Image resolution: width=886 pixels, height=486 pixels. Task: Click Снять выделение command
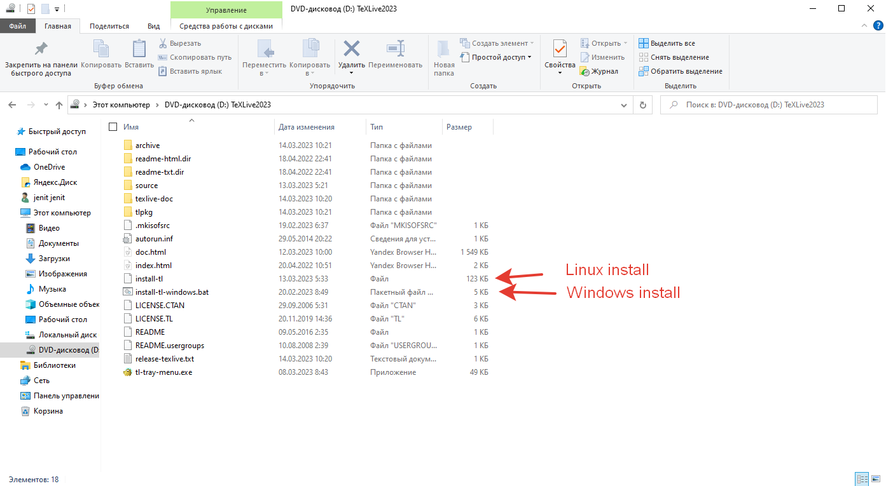(674, 57)
